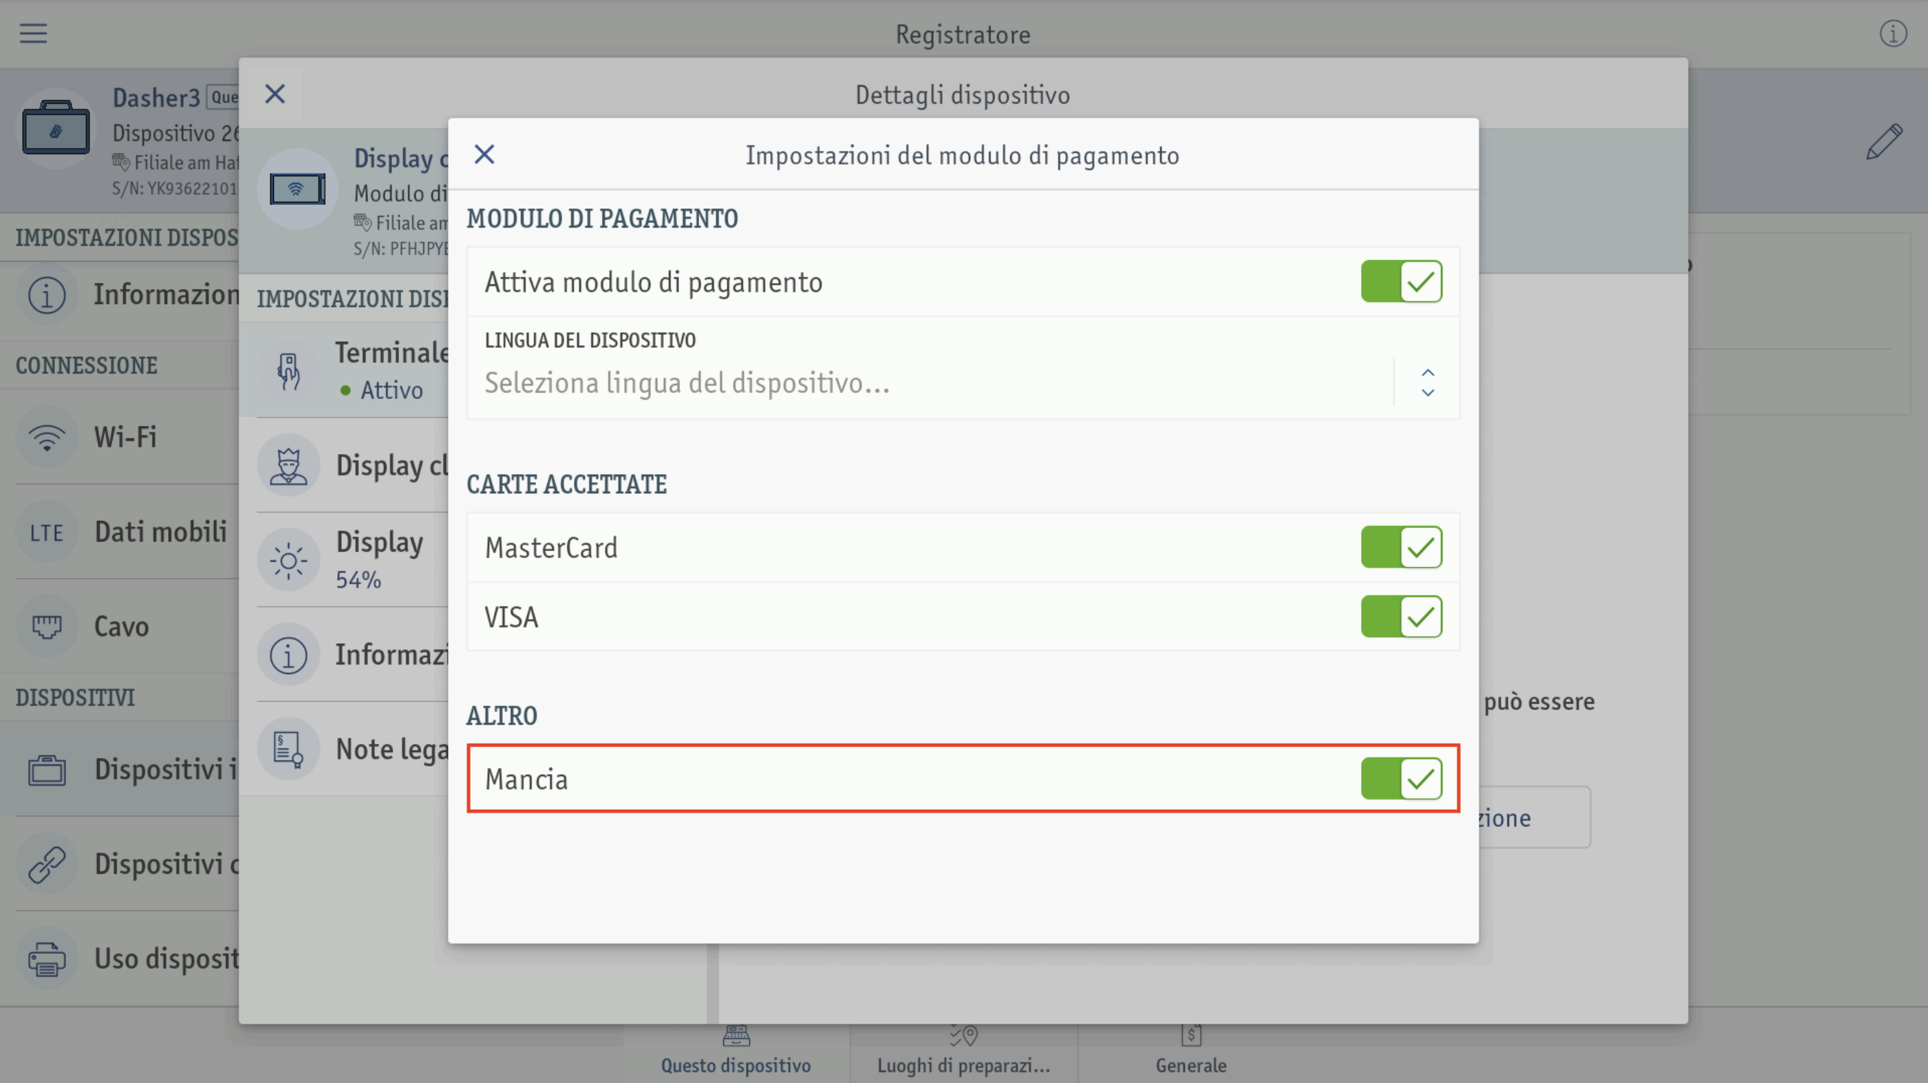Switch to Questo dispositivo tab
This screenshot has height=1083, width=1928.
(x=736, y=1051)
